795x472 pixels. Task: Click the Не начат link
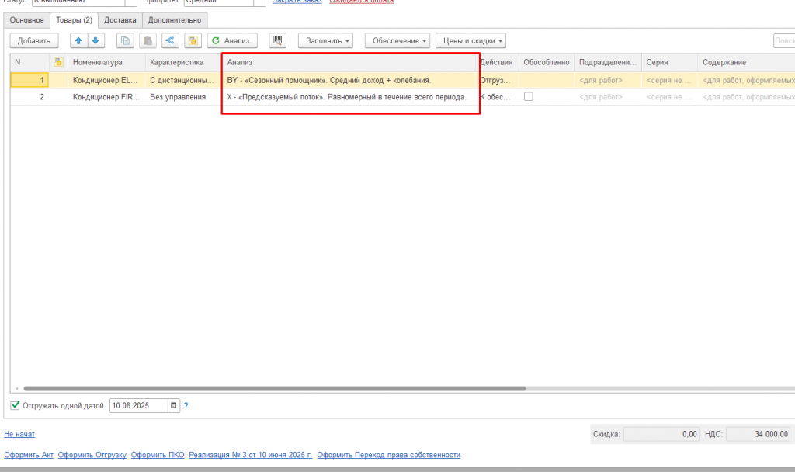19,434
